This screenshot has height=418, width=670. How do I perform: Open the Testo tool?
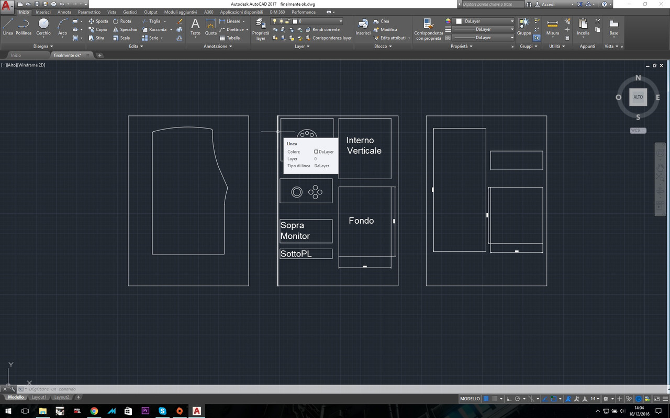coord(195,27)
